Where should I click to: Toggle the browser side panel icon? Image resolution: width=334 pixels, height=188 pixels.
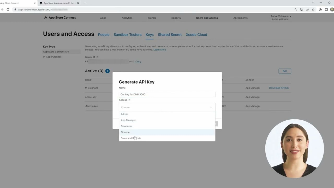click(x=326, y=9)
